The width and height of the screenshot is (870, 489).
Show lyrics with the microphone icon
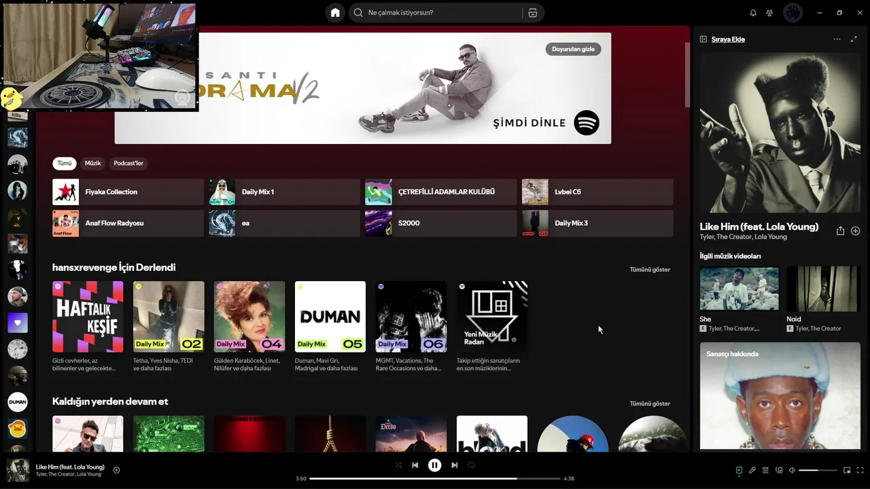click(752, 470)
